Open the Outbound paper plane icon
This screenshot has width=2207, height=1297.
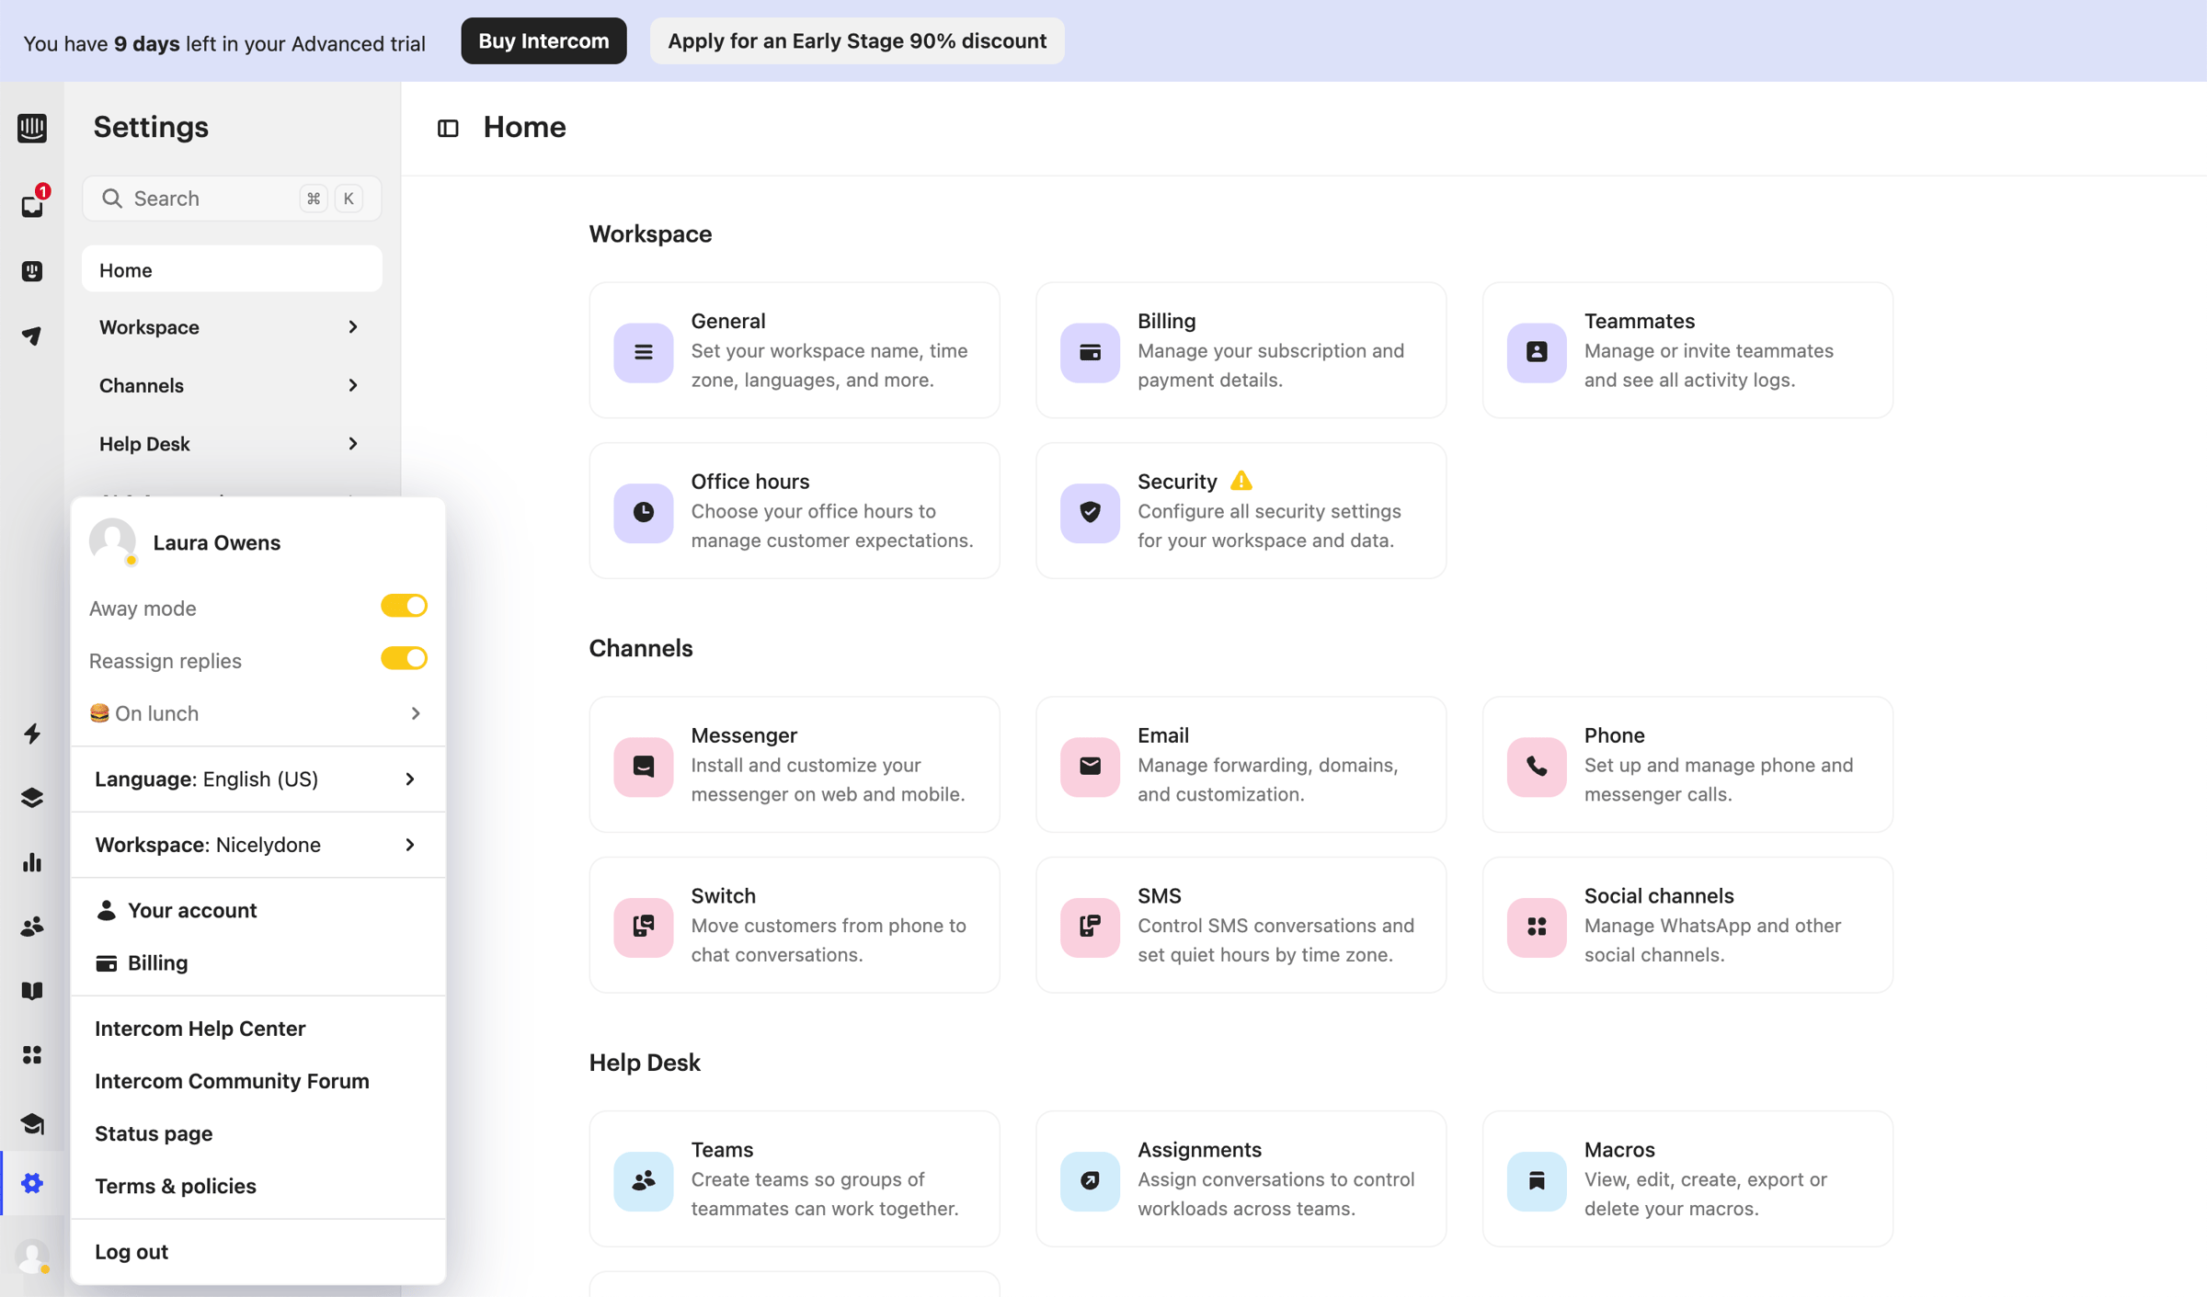[32, 336]
